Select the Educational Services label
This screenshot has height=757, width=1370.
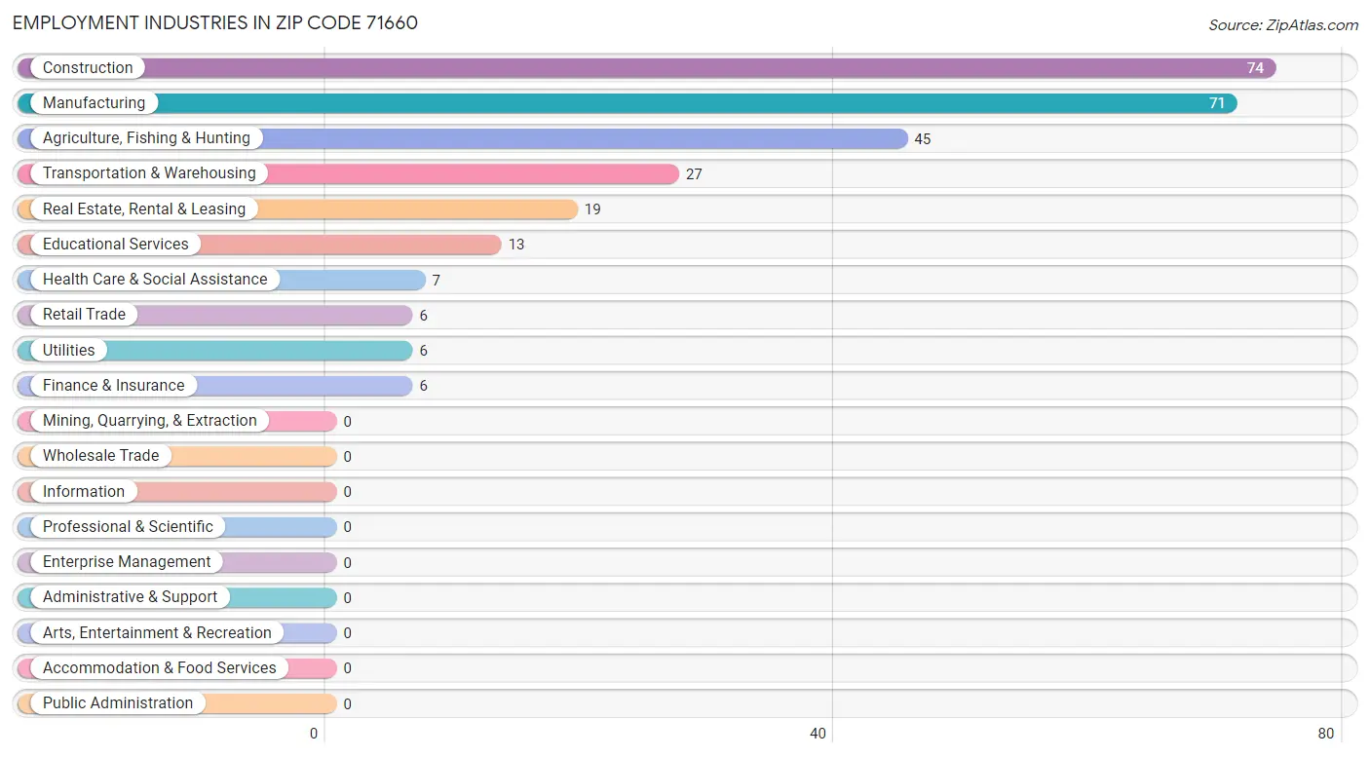116,245
